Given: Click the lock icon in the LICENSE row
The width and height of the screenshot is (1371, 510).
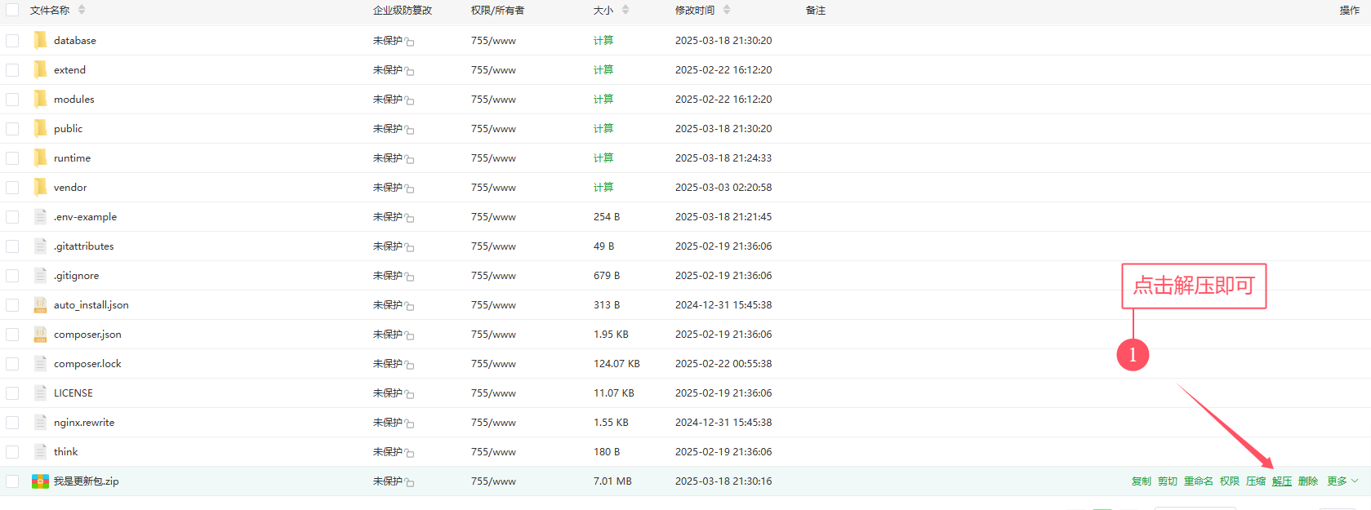Looking at the screenshot, I should (x=410, y=395).
